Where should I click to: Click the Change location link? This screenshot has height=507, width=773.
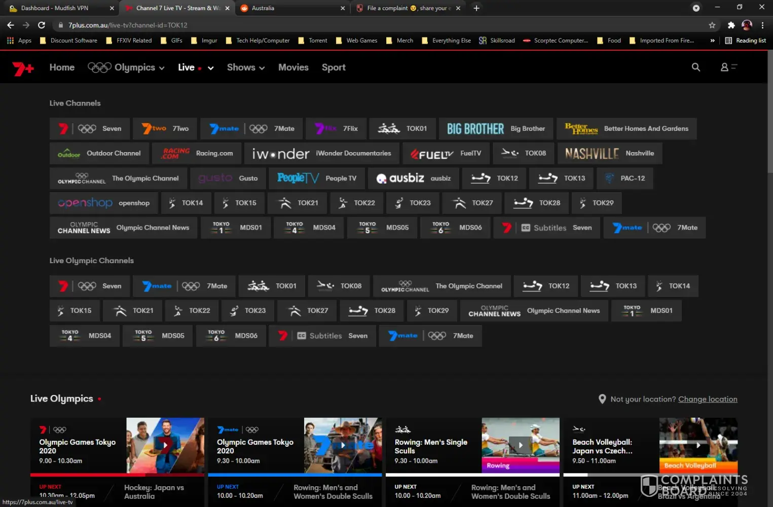click(x=707, y=400)
